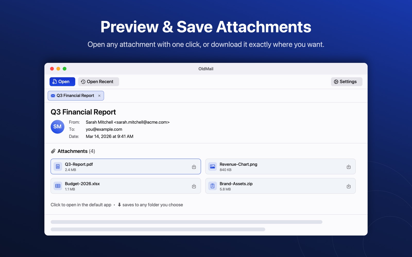Click the 2.4 MB file size label
Viewport: 412px width, 257px height.
70,170
